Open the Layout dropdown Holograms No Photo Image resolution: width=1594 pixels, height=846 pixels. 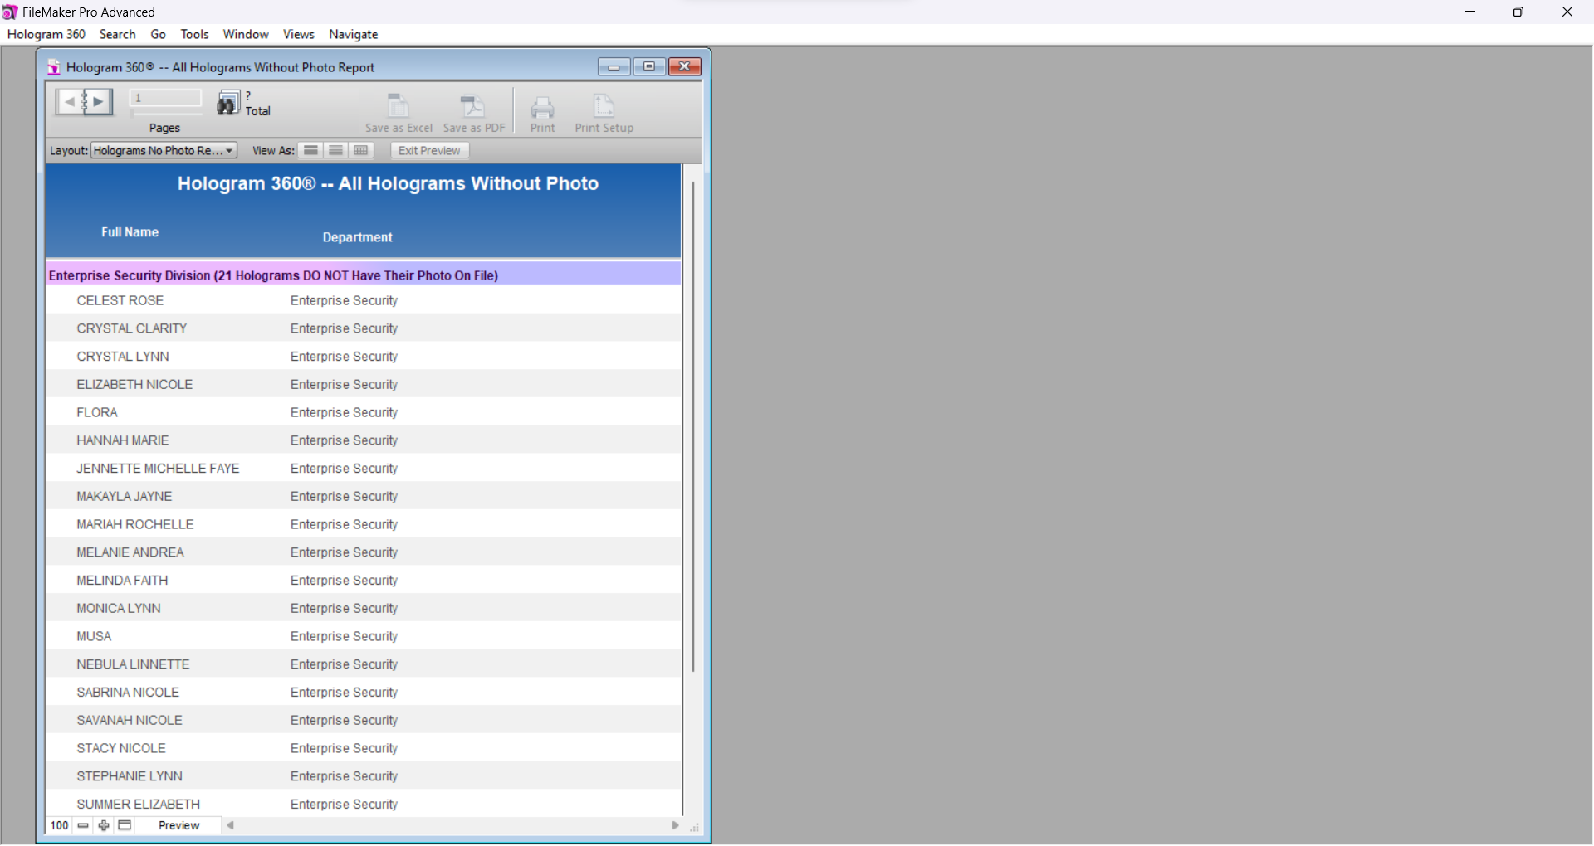[164, 150]
